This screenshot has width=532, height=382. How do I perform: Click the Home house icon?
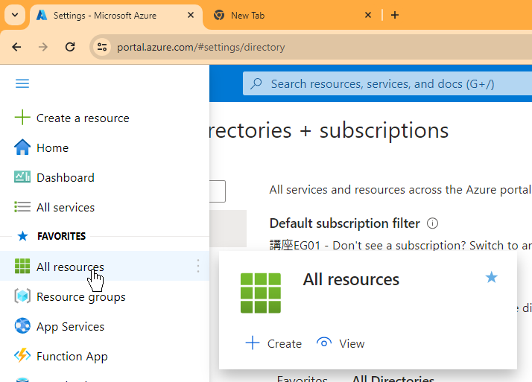pos(22,147)
